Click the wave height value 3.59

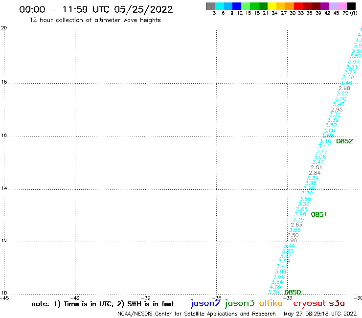284,261
